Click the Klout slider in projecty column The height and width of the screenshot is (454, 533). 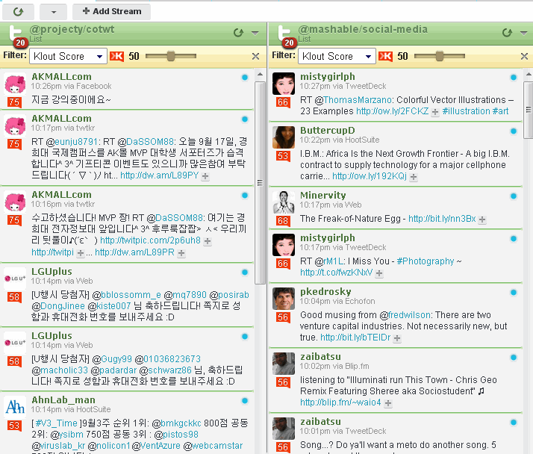coord(171,56)
